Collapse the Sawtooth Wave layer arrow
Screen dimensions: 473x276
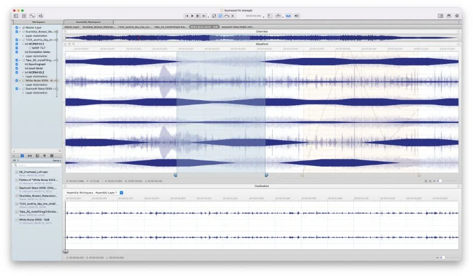pos(20,88)
